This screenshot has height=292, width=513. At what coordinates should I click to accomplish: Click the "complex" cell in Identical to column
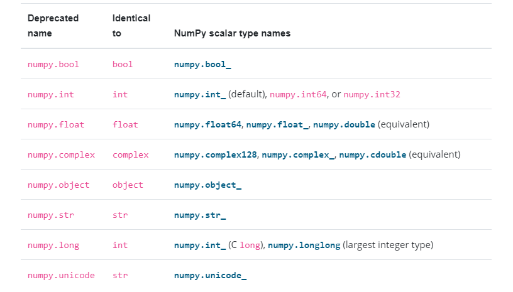130,155
